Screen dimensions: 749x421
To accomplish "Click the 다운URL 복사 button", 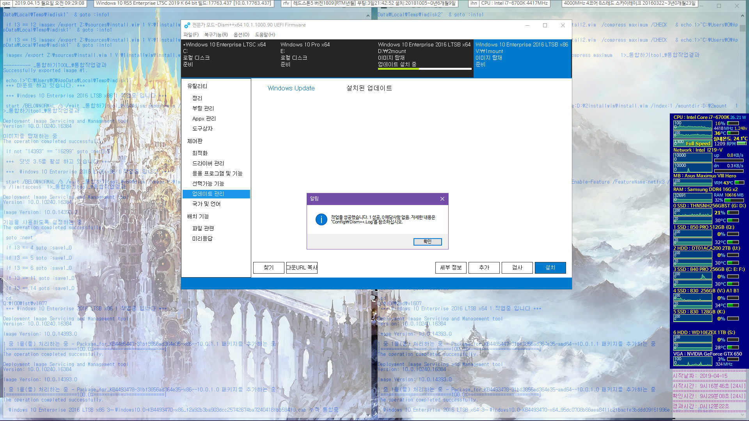I will [302, 268].
